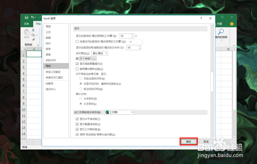Screen dimensions: 257x164
Task: Toggle Show sheet tabs checkbox
Action: click(77, 129)
